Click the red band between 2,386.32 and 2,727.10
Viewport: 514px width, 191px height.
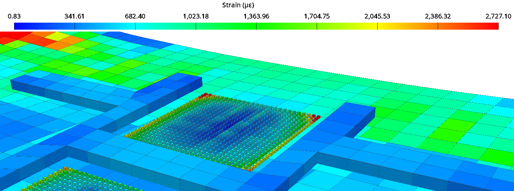(468, 26)
